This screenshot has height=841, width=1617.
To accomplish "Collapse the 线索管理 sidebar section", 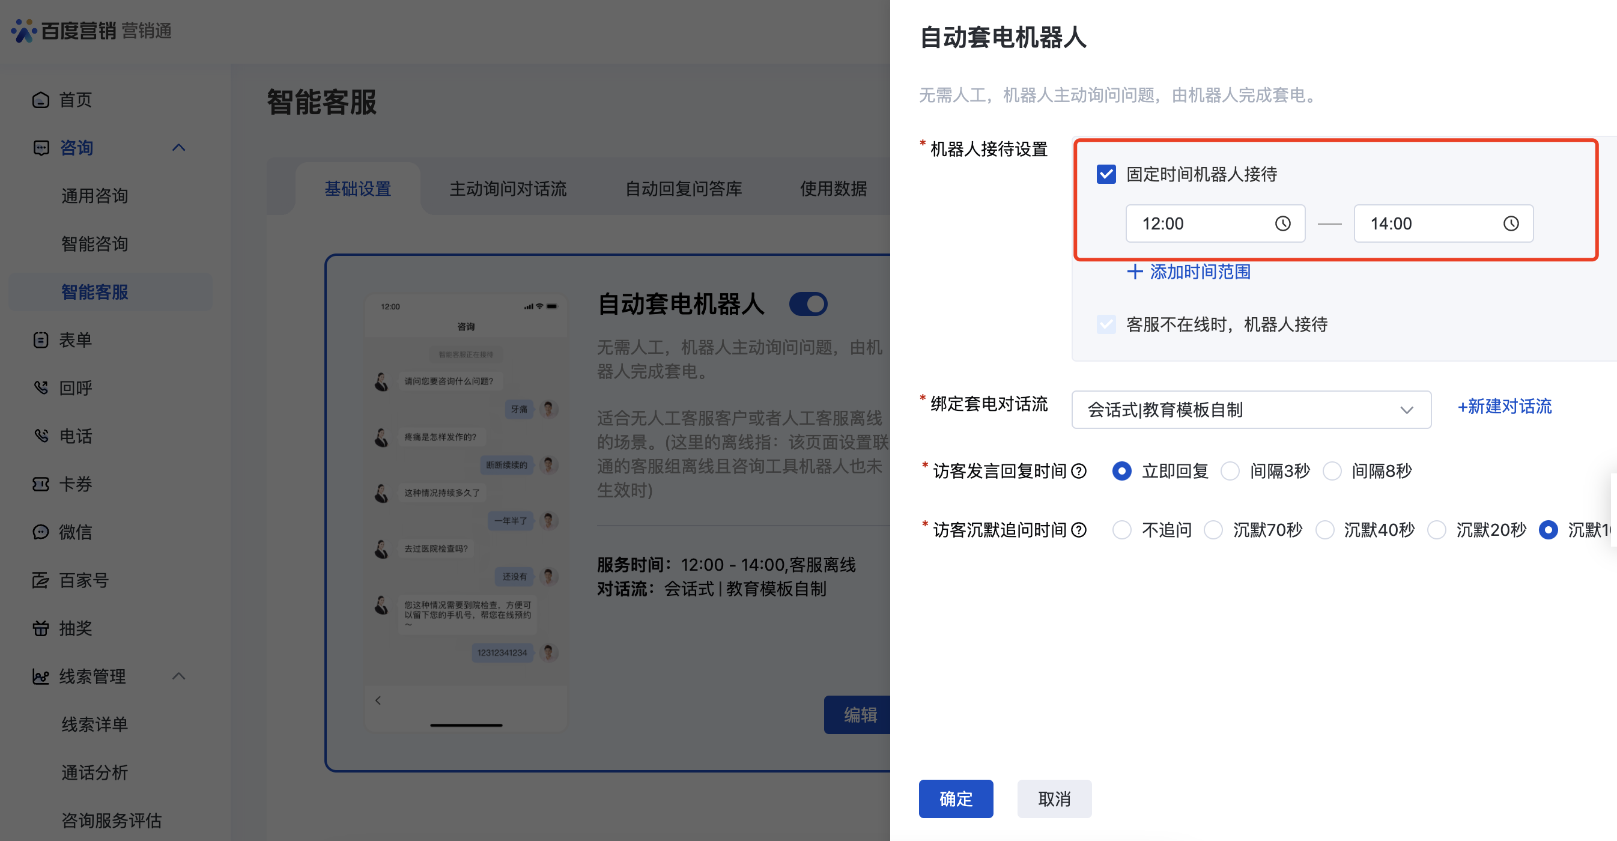I will 179,676.
